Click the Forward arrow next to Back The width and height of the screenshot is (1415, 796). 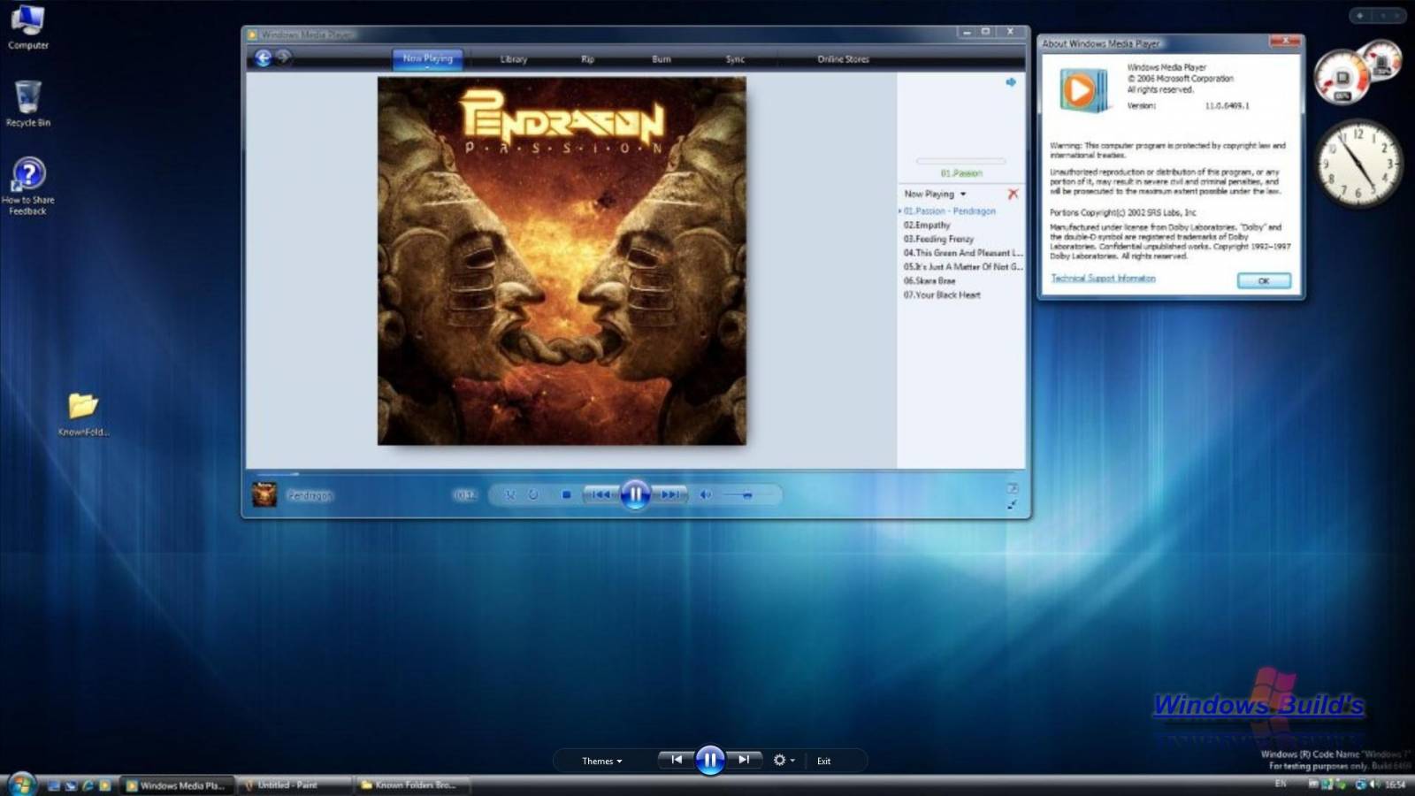pos(283,57)
